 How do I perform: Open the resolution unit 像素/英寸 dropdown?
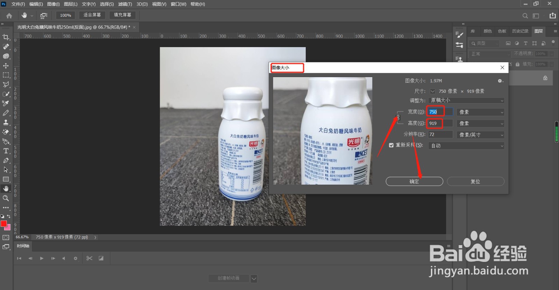pyautogui.click(x=481, y=135)
